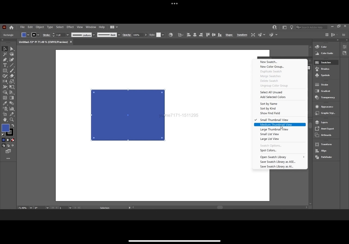Select the Gradient tool
Screen dimensions: 349x244
click(12, 98)
